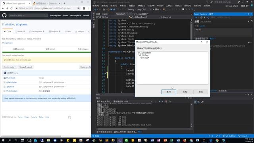Open the Debug configuration dropdown

[132, 10]
